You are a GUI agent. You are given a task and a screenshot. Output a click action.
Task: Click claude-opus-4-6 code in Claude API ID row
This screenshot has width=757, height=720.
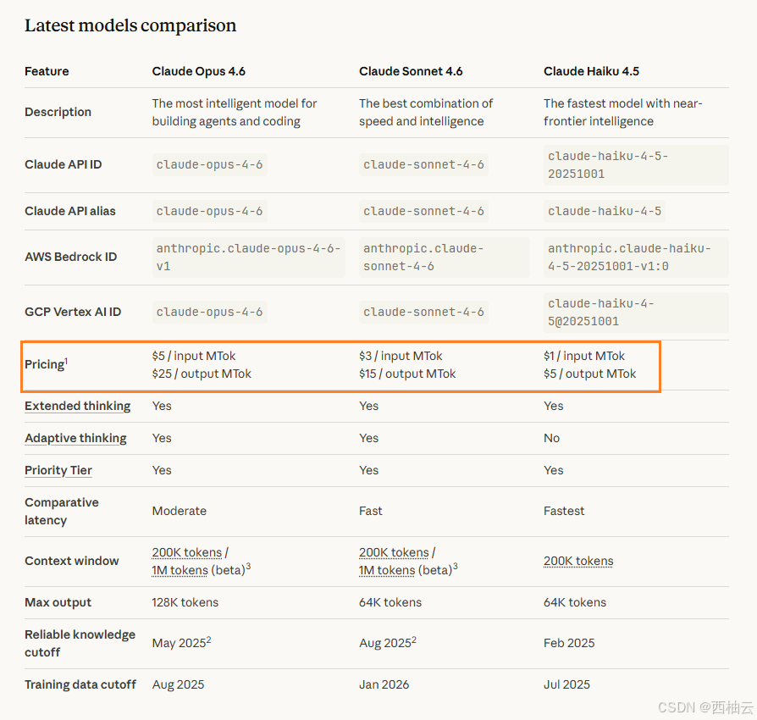tap(209, 164)
